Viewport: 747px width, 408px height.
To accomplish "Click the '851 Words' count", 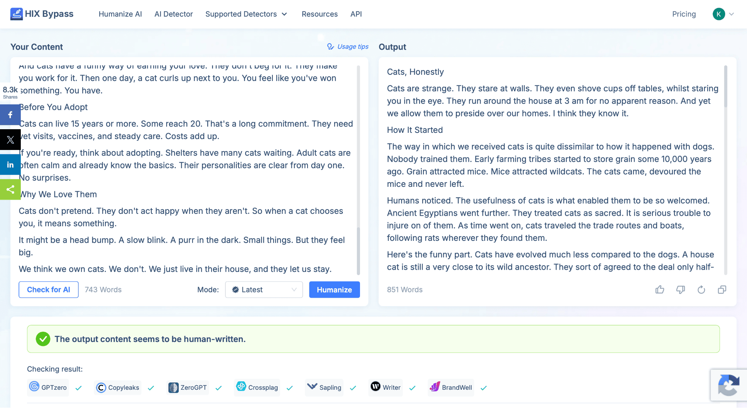I will click(x=405, y=289).
